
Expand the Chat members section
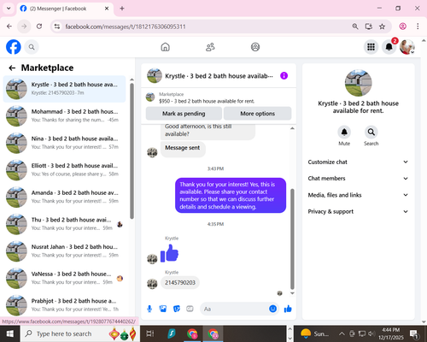pyautogui.click(x=358, y=179)
